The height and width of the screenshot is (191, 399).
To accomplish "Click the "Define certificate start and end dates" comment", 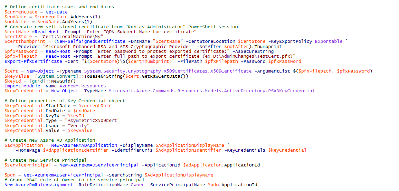I will 59,7.
